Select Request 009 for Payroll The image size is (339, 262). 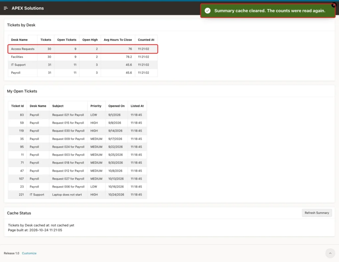coord(68,139)
